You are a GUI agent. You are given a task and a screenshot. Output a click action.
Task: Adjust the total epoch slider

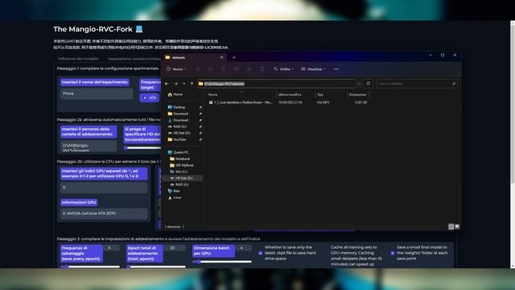(156, 267)
